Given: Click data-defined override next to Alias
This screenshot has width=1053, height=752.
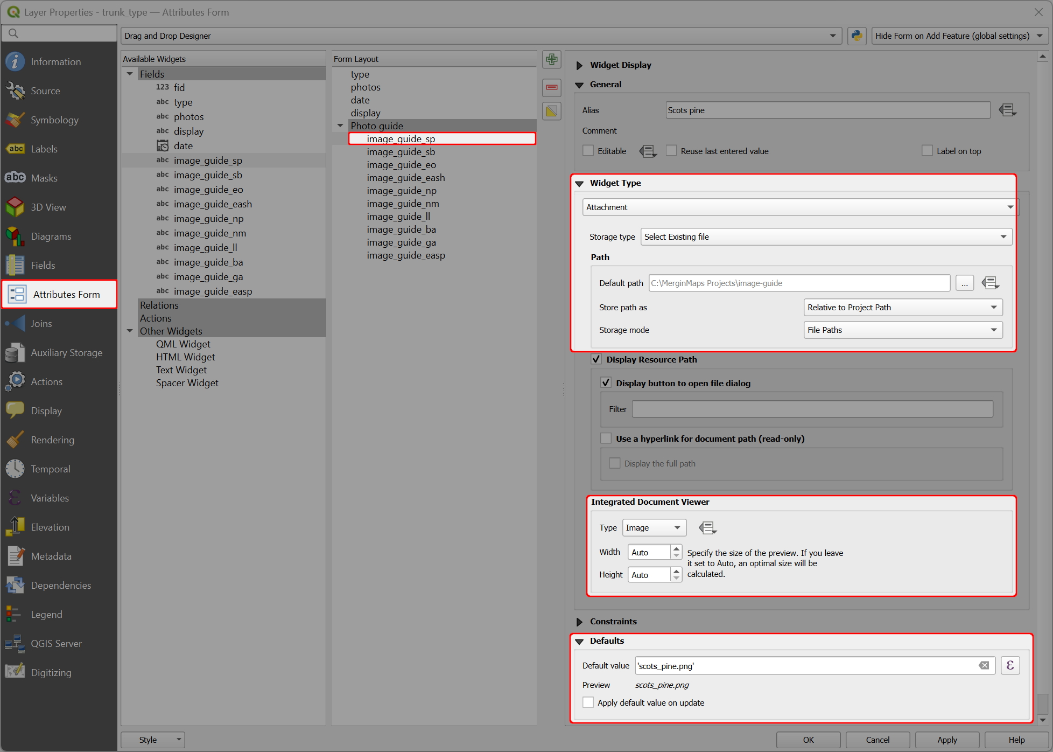Looking at the screenshot, I should [x=1007, y=110].
